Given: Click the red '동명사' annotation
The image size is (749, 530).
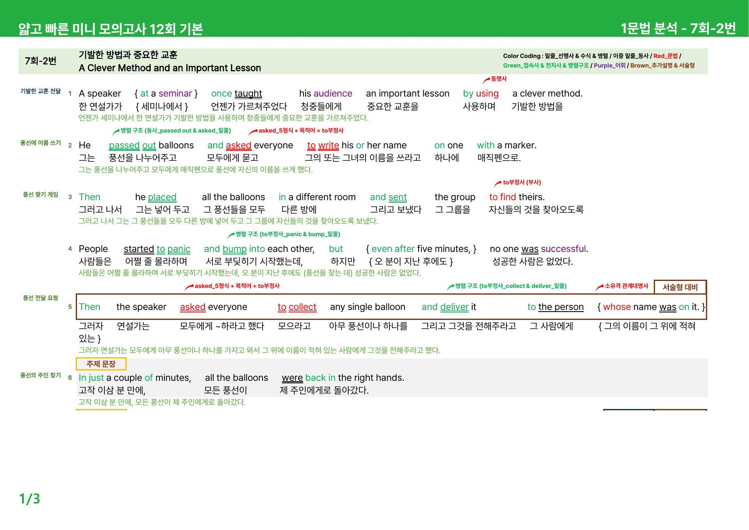Looking at the screenshot, I should pyautogui.click(x=499, y=79).
